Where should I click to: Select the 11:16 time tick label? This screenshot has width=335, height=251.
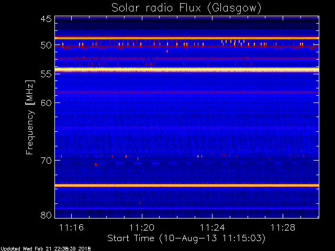coord(71,227)
